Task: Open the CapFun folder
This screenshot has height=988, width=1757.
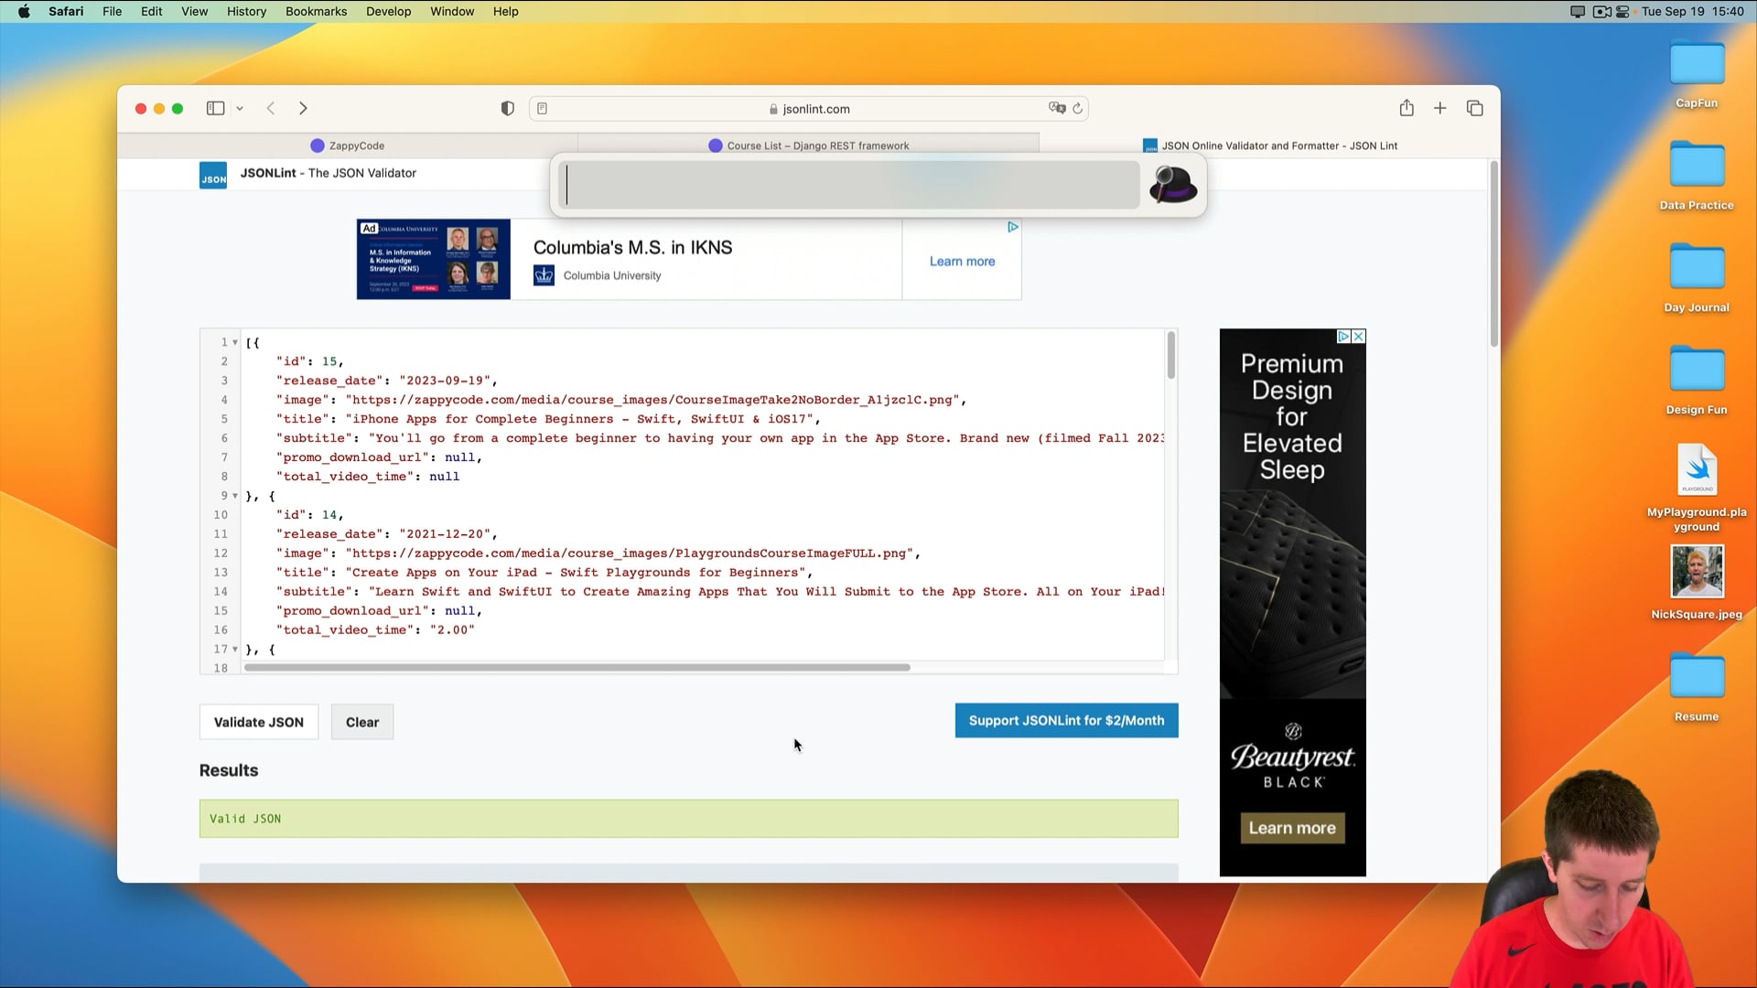Action: (1697, 64)
